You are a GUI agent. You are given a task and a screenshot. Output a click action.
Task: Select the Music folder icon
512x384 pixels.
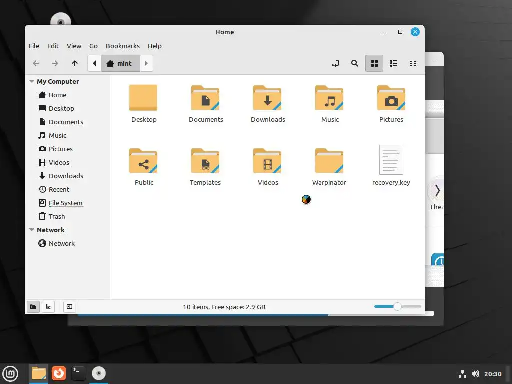click(330, 98)
